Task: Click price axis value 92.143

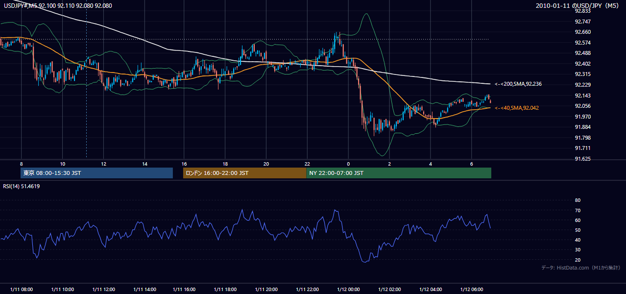Action: pyautogui.click(x=582, y=96)
